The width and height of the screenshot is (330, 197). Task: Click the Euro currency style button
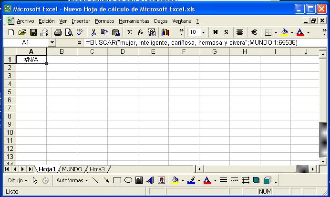[254, 32]
